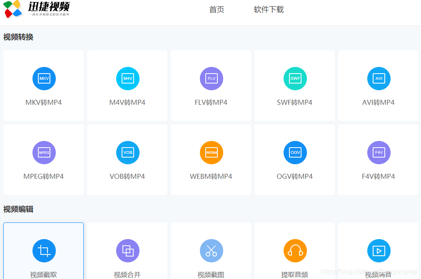Viewport: 421px width, 279px height.
Task: Select the 视频合并 merge icon
Action: click(127, 251)
